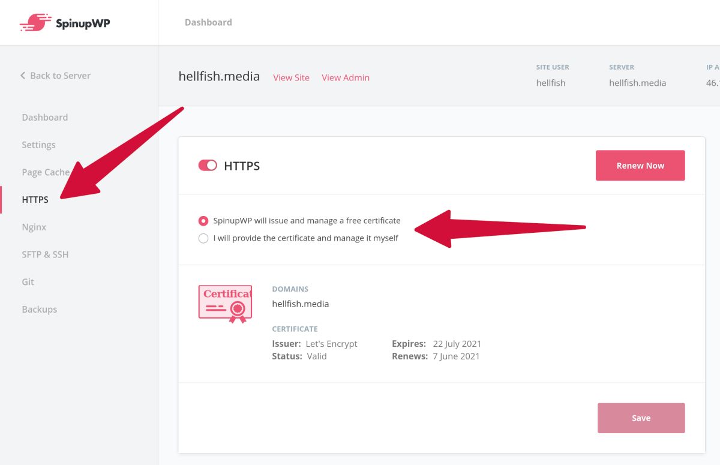The image size is (720, 465).
Task: Click the certificate illustration icon
Action: coord(225,304)
